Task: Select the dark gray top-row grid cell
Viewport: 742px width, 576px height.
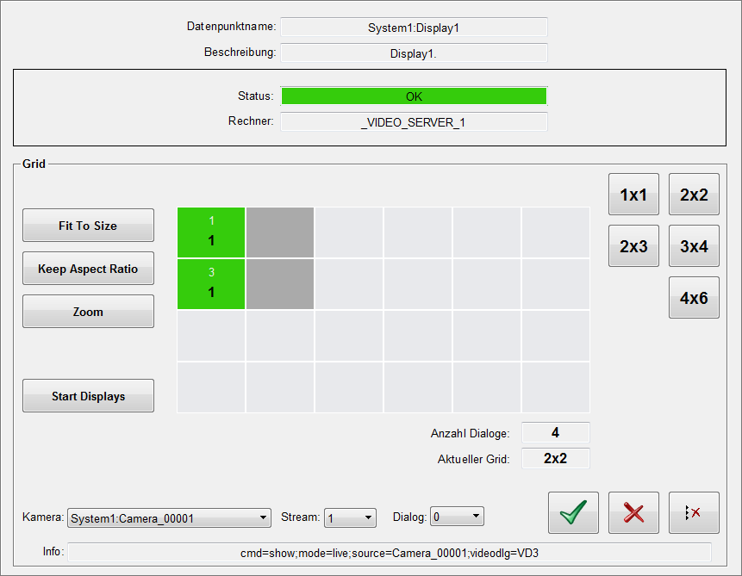Action: tap(280, 232)
